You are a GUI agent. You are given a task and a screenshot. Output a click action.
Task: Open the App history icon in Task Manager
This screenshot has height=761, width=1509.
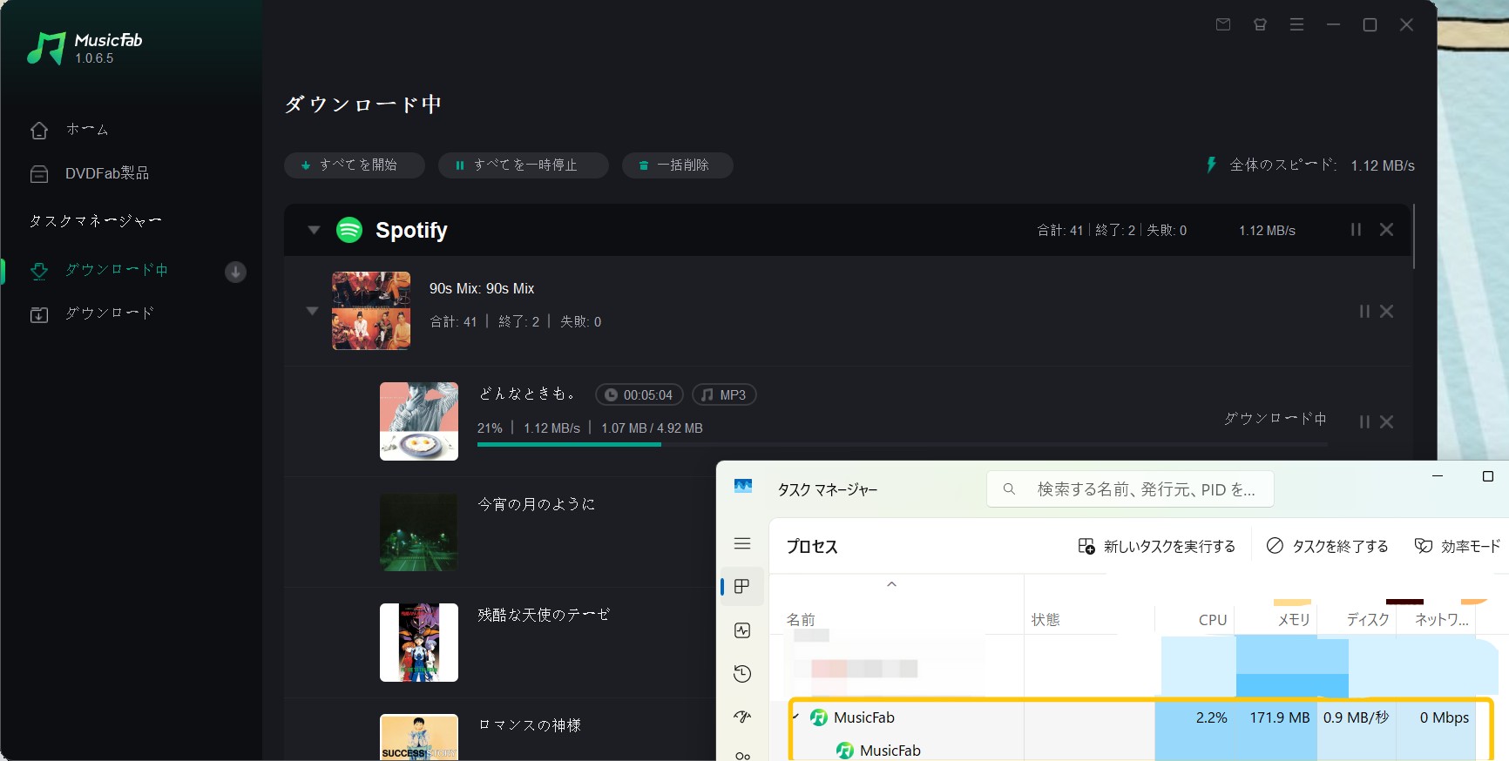pos(742,674)
